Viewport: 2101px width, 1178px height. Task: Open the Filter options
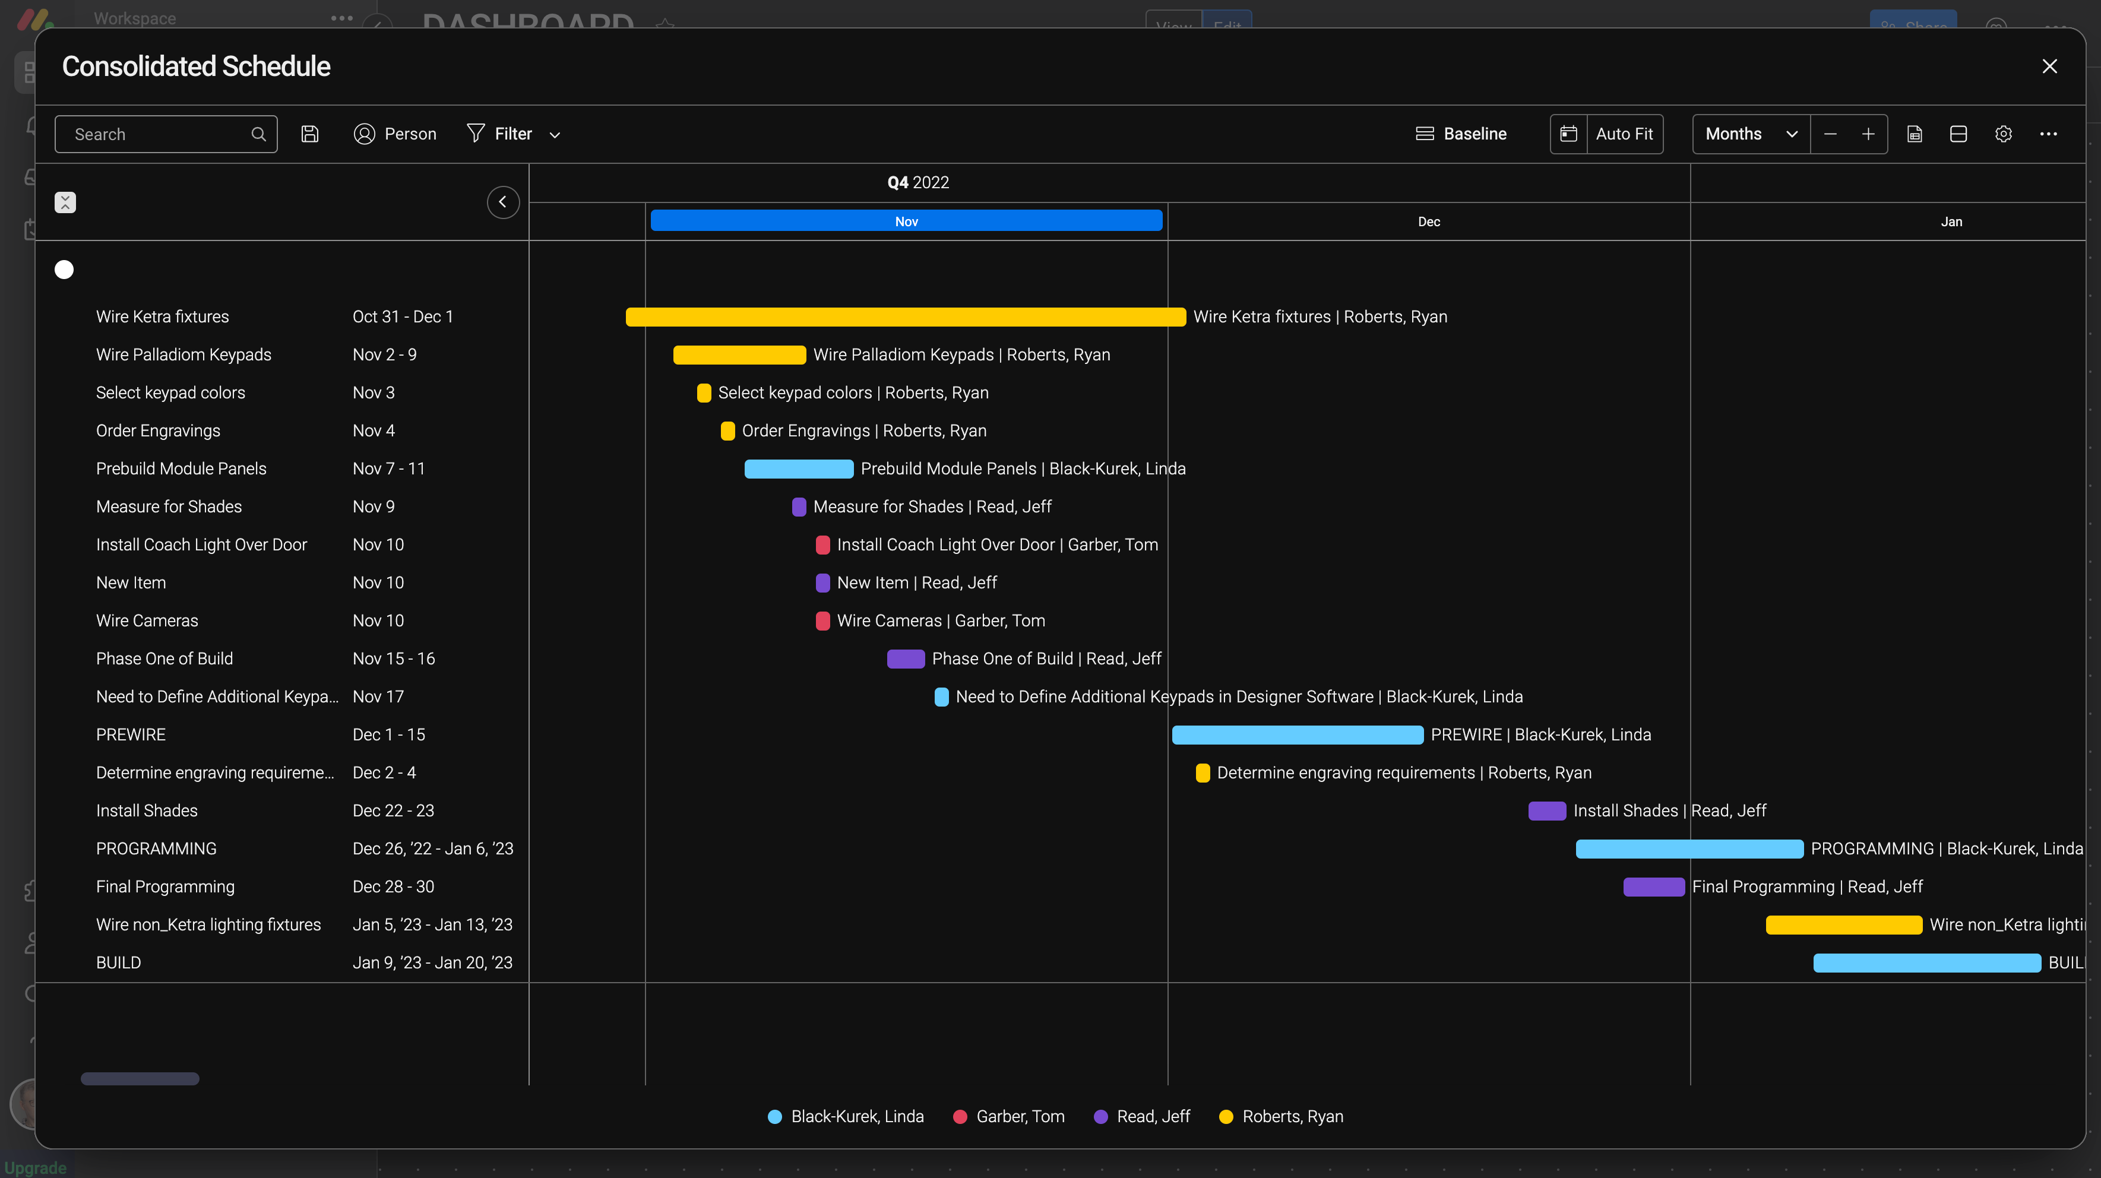(499, 134)
